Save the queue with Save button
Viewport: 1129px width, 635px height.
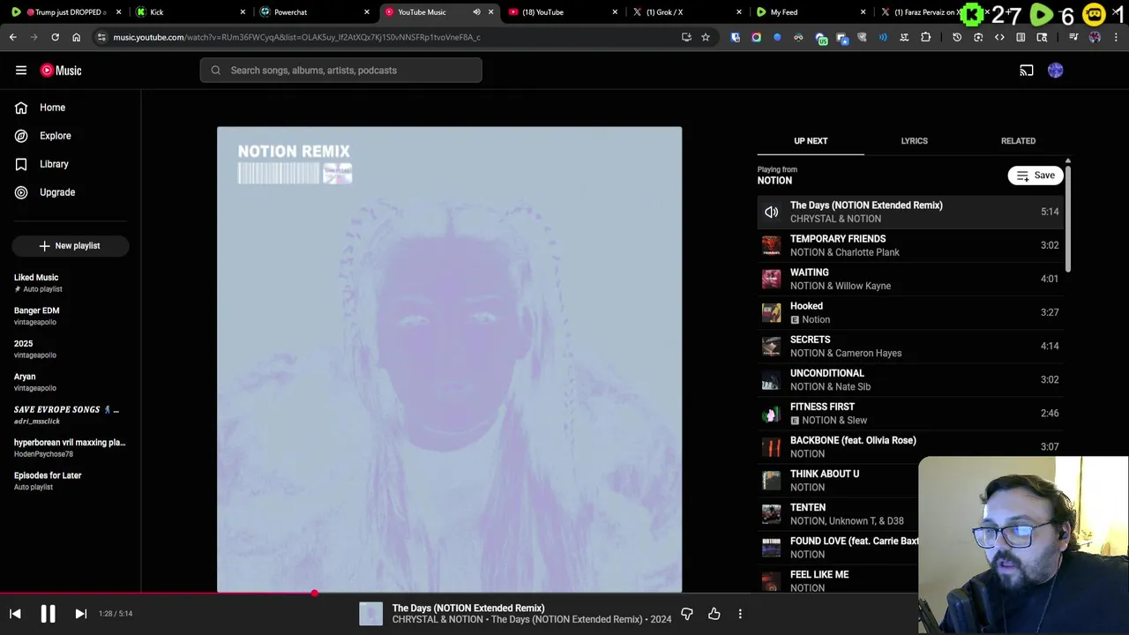1036,176
